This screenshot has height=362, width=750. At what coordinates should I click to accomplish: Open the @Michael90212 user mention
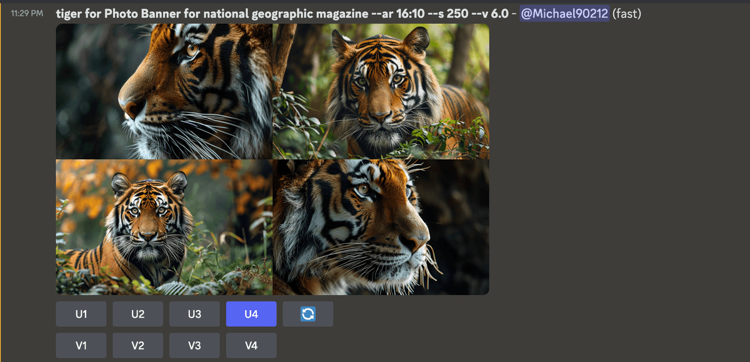(x=564, y=14)
